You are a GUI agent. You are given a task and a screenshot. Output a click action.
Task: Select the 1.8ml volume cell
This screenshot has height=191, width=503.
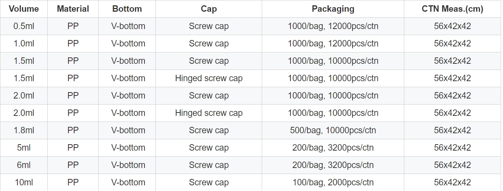coord(24,131)
